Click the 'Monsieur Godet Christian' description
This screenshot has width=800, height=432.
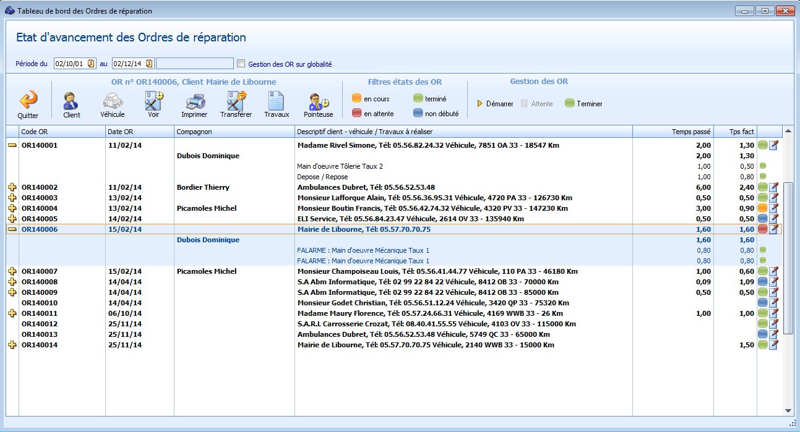(433, 303)
